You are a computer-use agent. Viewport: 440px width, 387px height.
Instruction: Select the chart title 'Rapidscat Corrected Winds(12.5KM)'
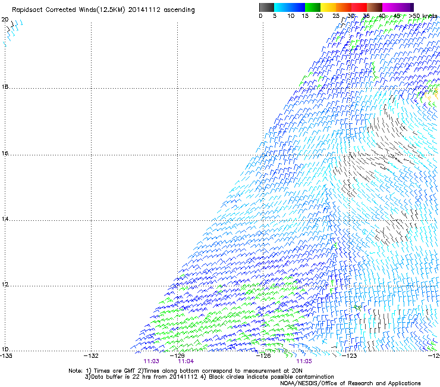coord(68,10)
